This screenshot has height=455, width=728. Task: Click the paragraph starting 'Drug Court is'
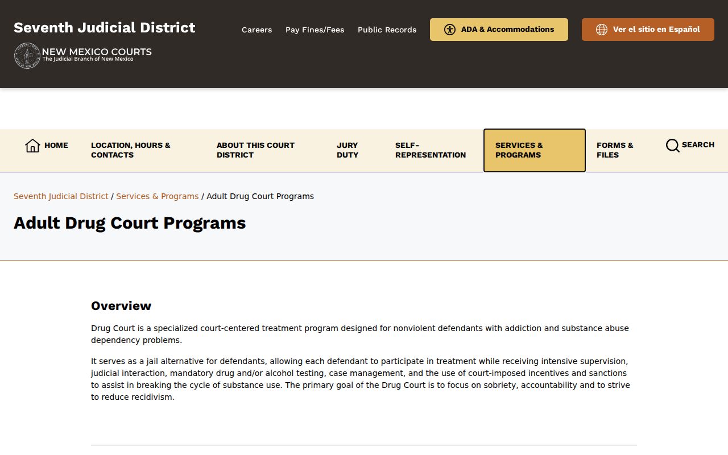coord(360,334)
